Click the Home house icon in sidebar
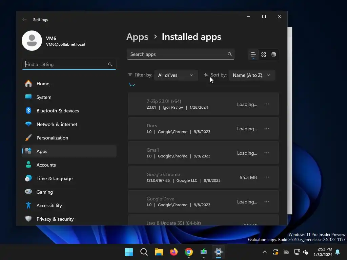The image size is (347, 260). 28,83
